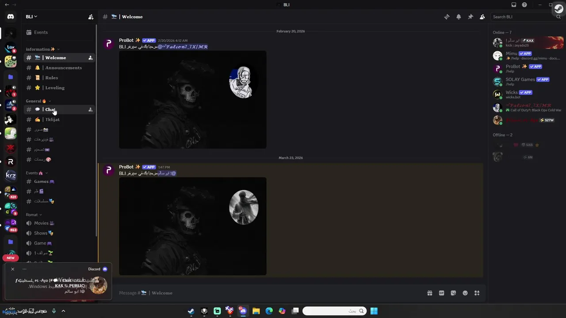The height and width of the screenshot is (318, 566).
Task: Create invite icon on Chat channel row
Action: tap(90, 110)
